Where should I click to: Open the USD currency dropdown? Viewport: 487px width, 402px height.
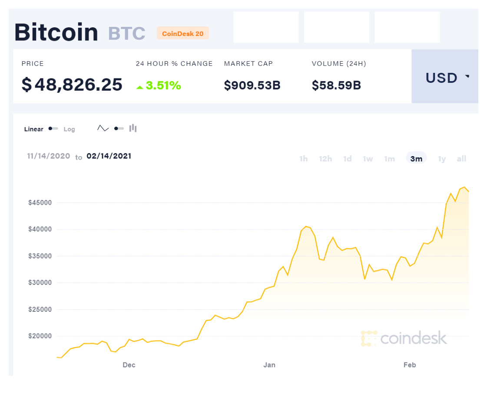pos(445,76)
